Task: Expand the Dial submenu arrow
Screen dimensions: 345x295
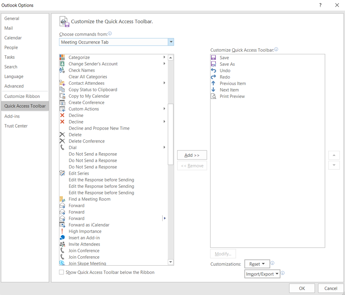Action: (x=164, y=147)
